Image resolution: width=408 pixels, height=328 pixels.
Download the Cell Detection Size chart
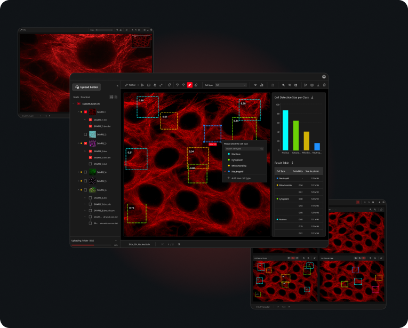[x=312, y=97]
